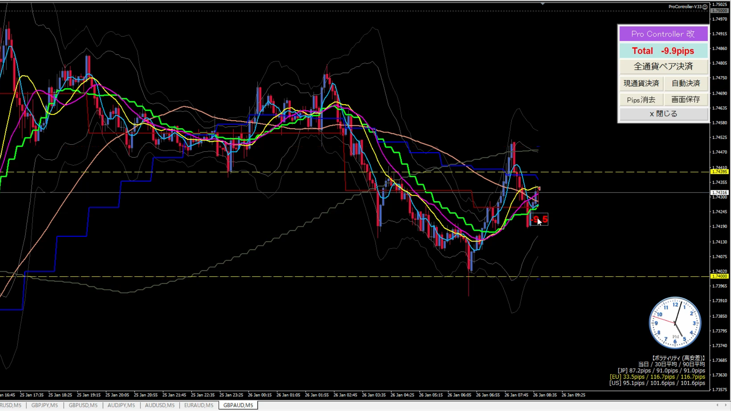This screenshot has width=731, height=411.
Task: Click the [US] 95.1pips volatility line
Action: coord(657,383)
